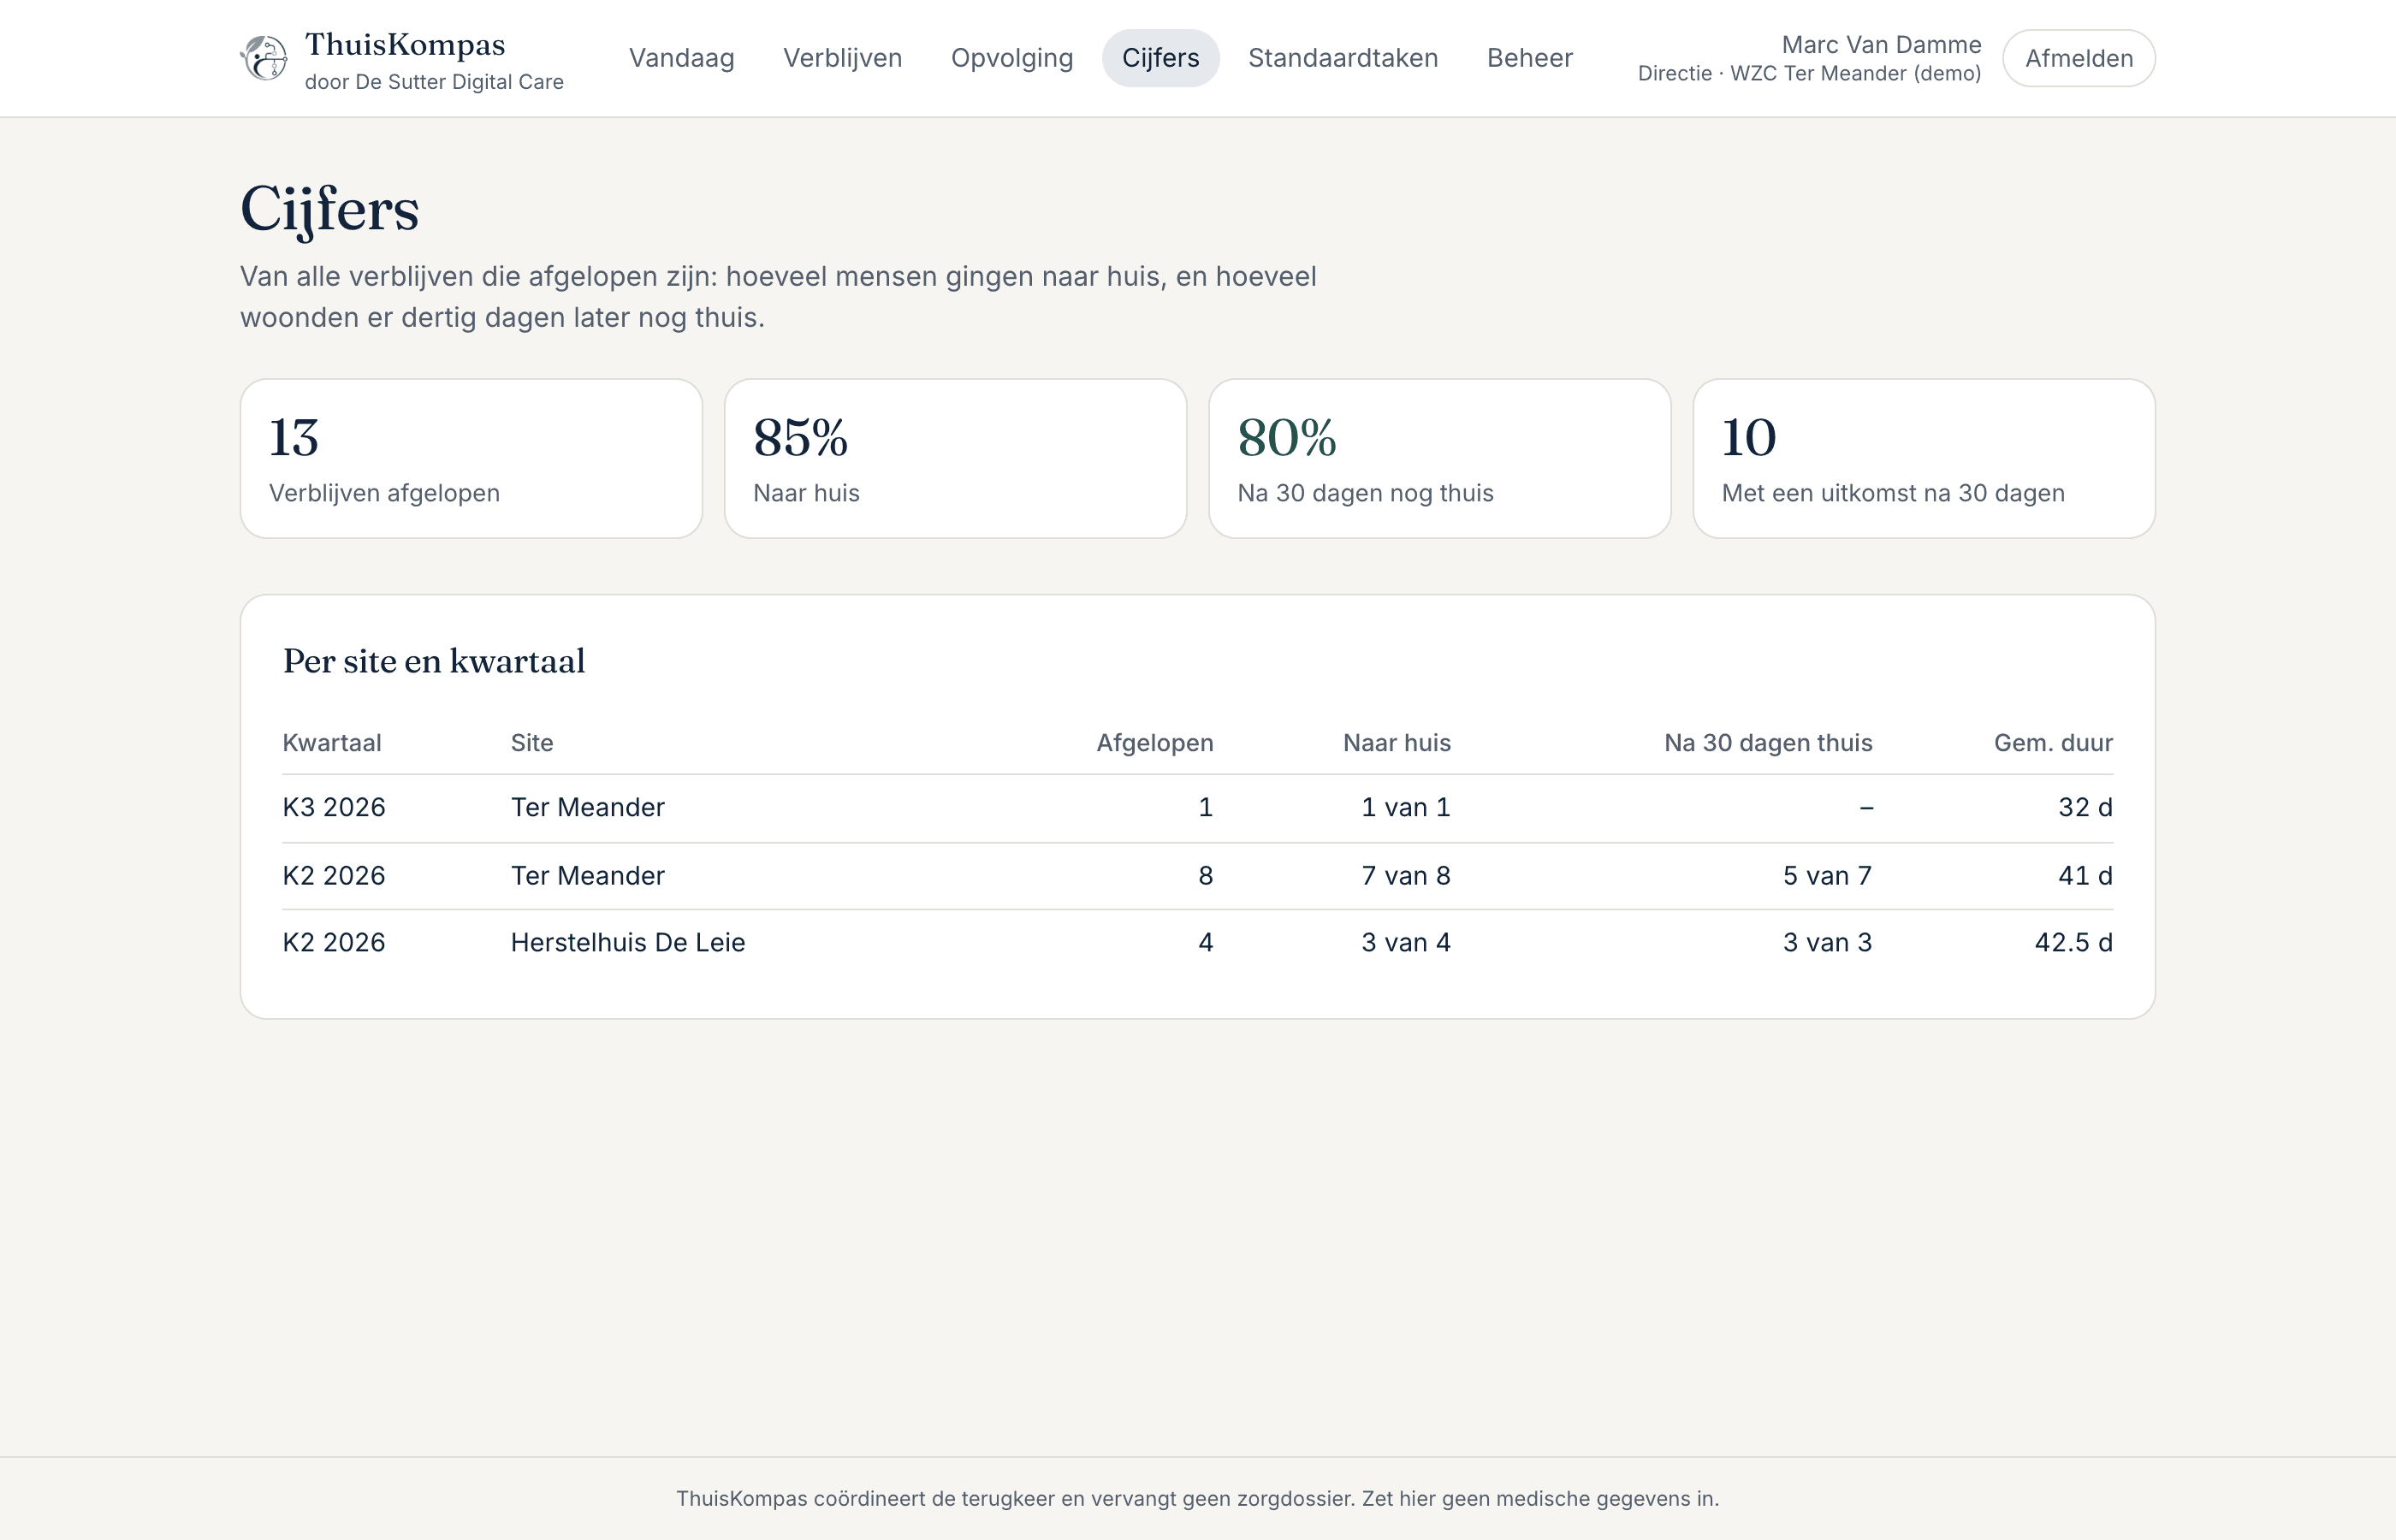The height and width of the screenshot is (1540, 2396).
Task: Open the ThuisKompas brand name link
Action: coord(405,45)
